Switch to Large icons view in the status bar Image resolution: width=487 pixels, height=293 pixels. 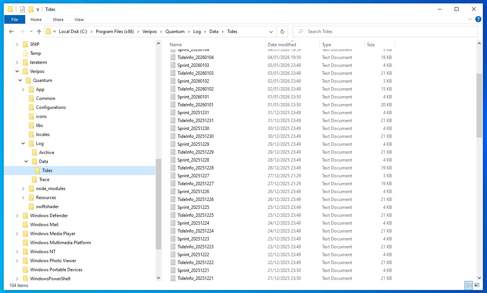coord(477,285)
